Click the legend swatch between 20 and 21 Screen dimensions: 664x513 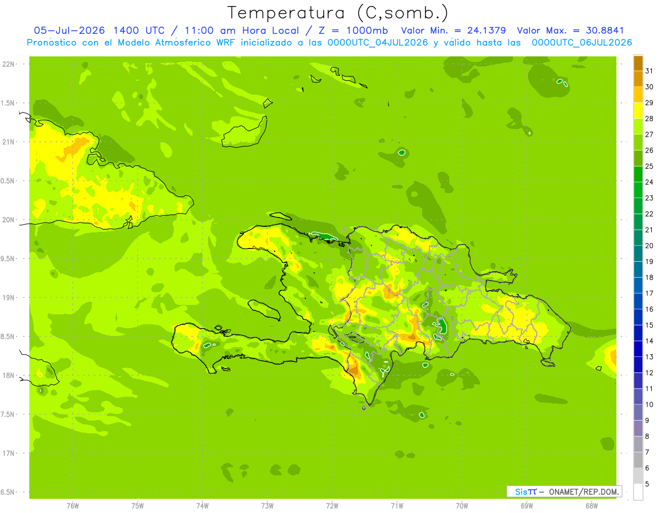pos(638,238)
